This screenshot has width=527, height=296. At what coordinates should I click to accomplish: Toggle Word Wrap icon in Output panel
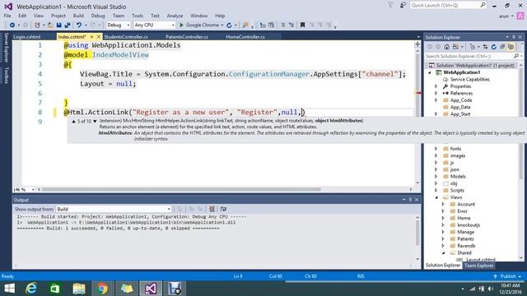[223, 209]
